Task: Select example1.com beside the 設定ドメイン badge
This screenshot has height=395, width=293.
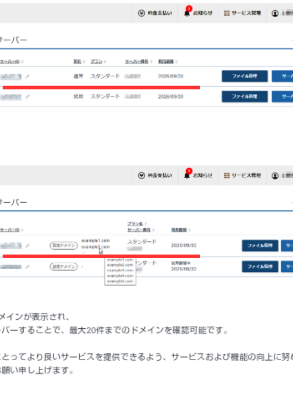Action: (95, 241)
